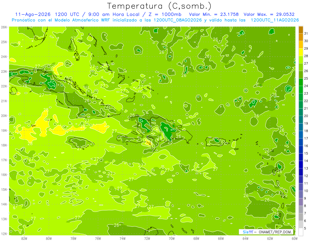
Task: Click the "1200UTC_08AGO2026" initialization time
Action: pyautogui.click(x=177, y=20)
